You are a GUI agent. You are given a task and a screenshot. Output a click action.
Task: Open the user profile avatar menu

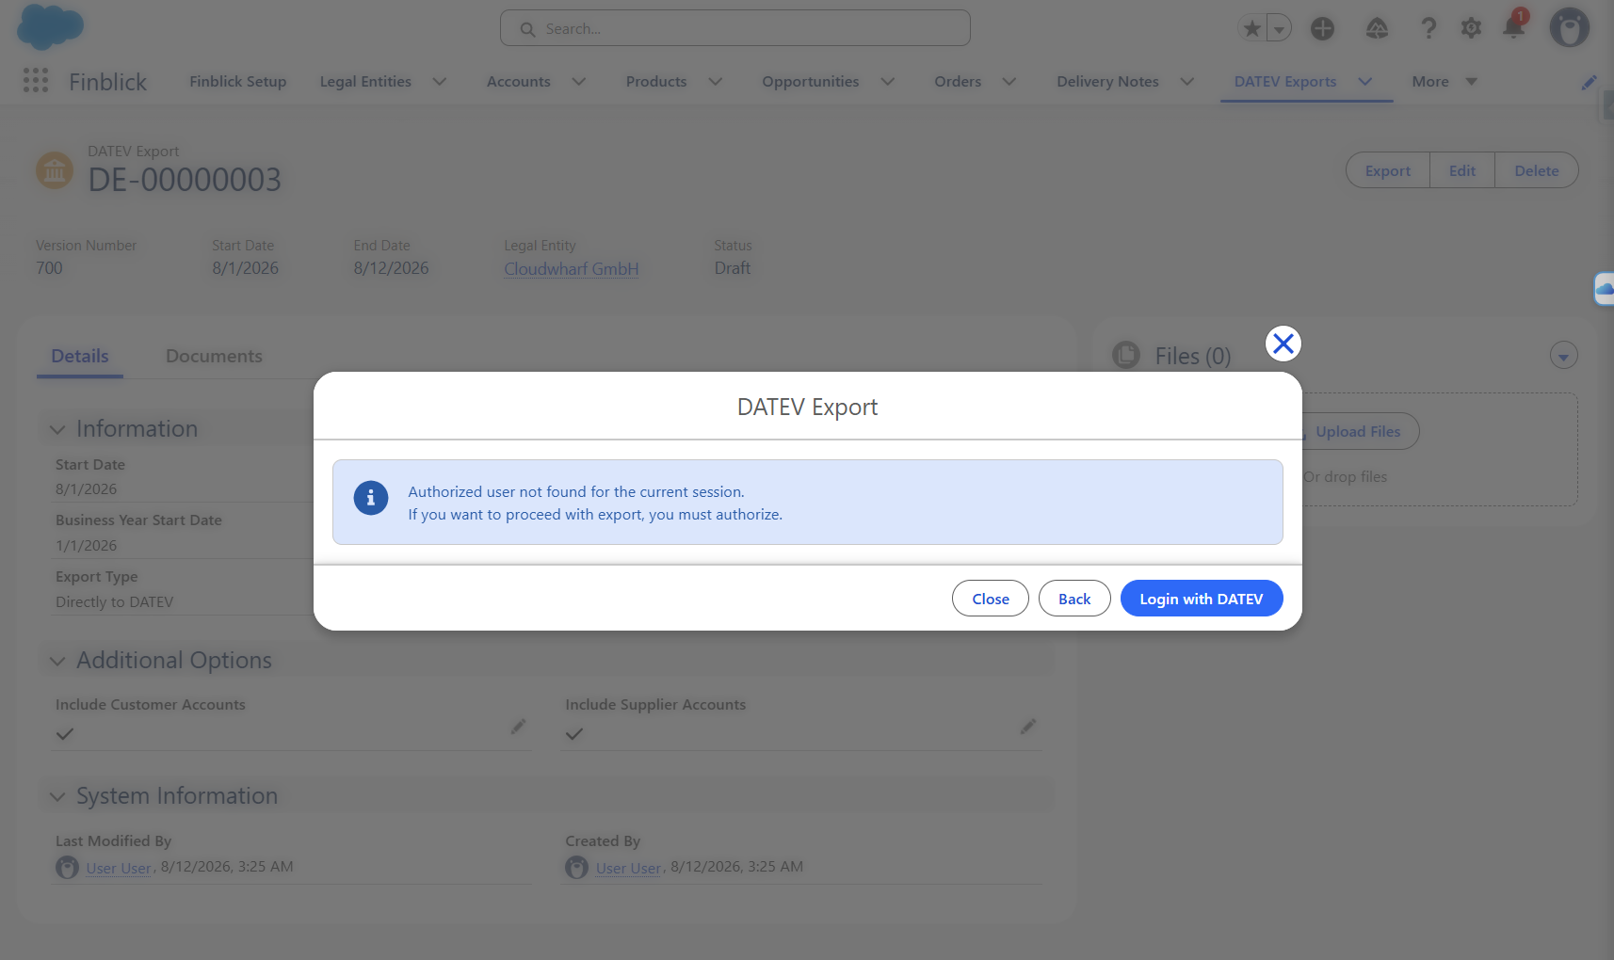[1570, 28]
